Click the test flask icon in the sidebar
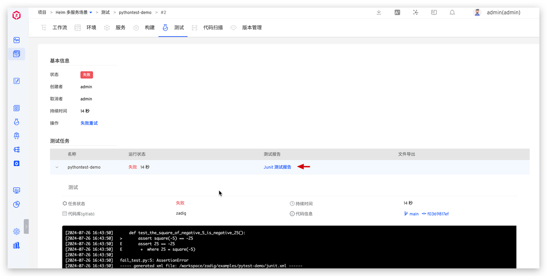 coord(16,122)
